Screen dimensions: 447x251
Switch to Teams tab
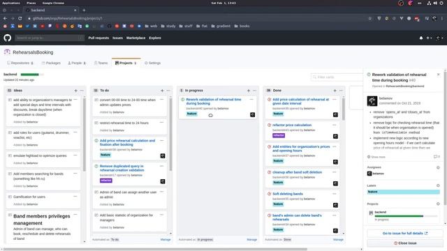tap(101, 63)
